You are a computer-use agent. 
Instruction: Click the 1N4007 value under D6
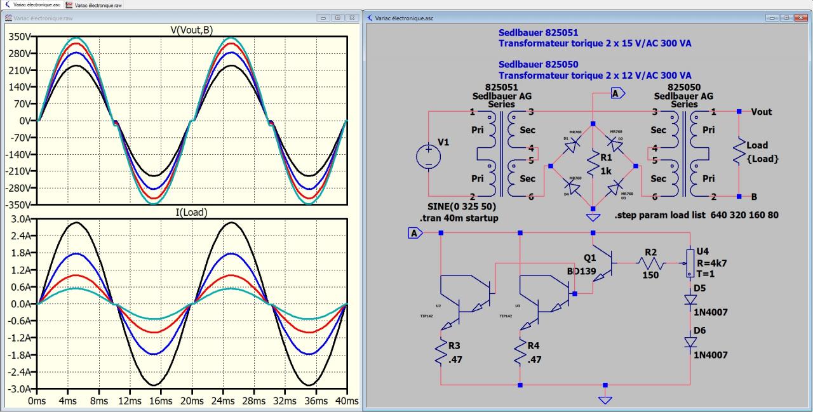tap(711, 355)
